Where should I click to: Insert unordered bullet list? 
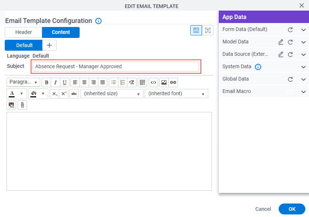(x=114, y=82)
